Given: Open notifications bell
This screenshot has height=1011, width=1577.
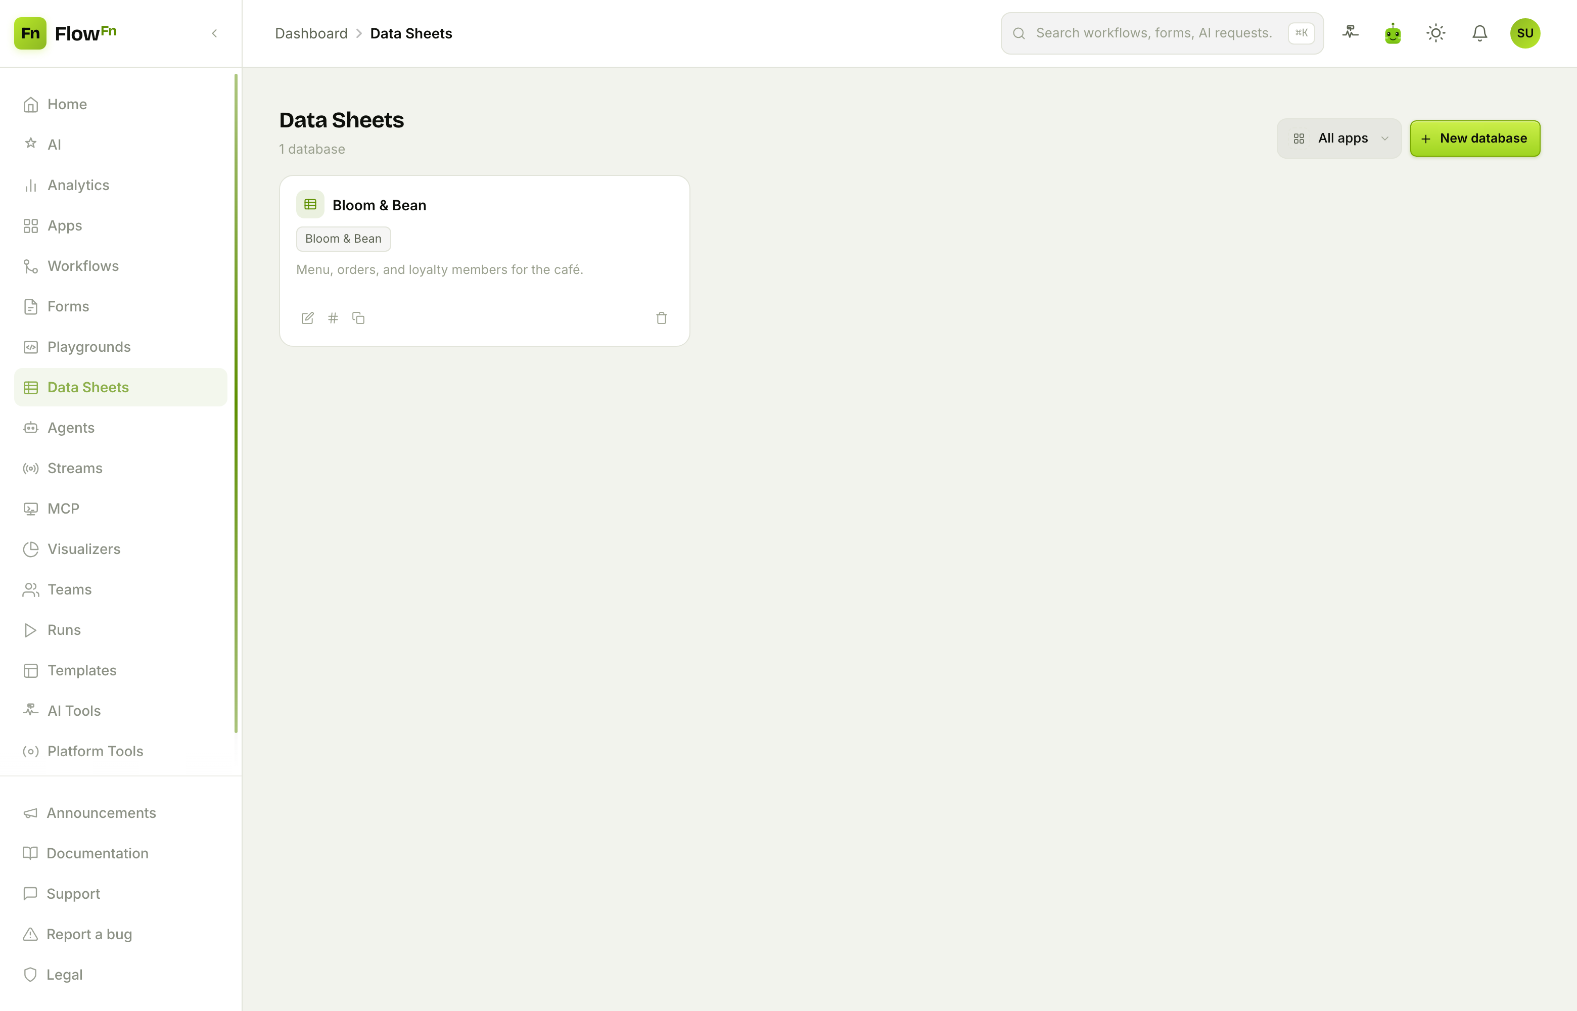Looking at the screenshot, I should point(1479,33).
